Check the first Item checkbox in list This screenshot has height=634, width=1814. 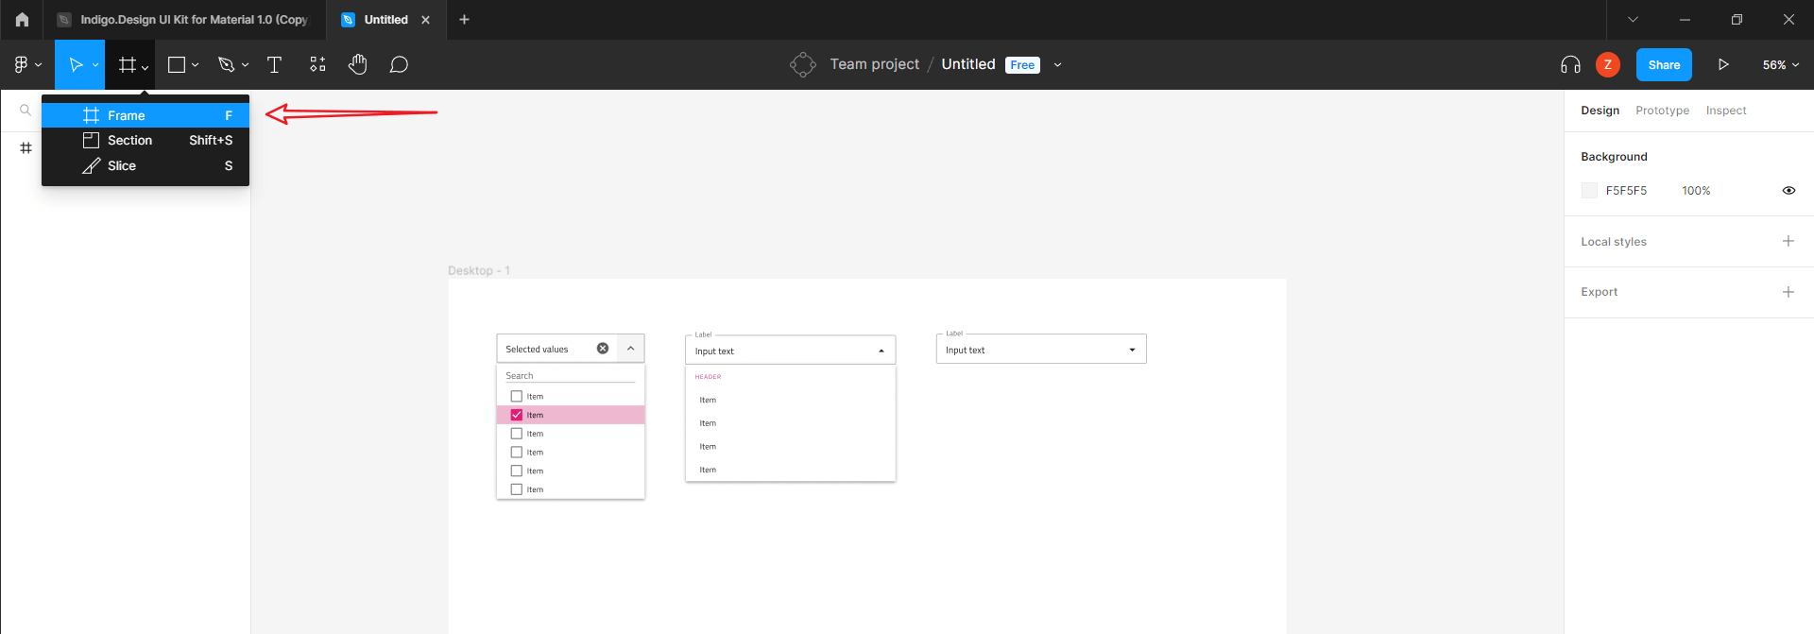pyautogui.click(x=517, y=396)
